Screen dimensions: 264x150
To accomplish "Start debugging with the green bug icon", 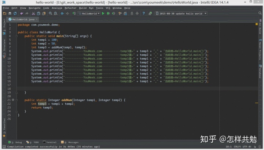I will pyautogui.click(x=108, y=14).
